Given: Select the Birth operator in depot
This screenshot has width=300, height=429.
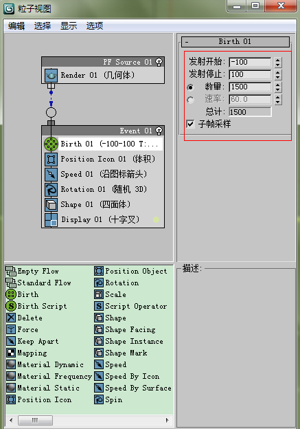Looking at the screenshot, I should 22,294.
